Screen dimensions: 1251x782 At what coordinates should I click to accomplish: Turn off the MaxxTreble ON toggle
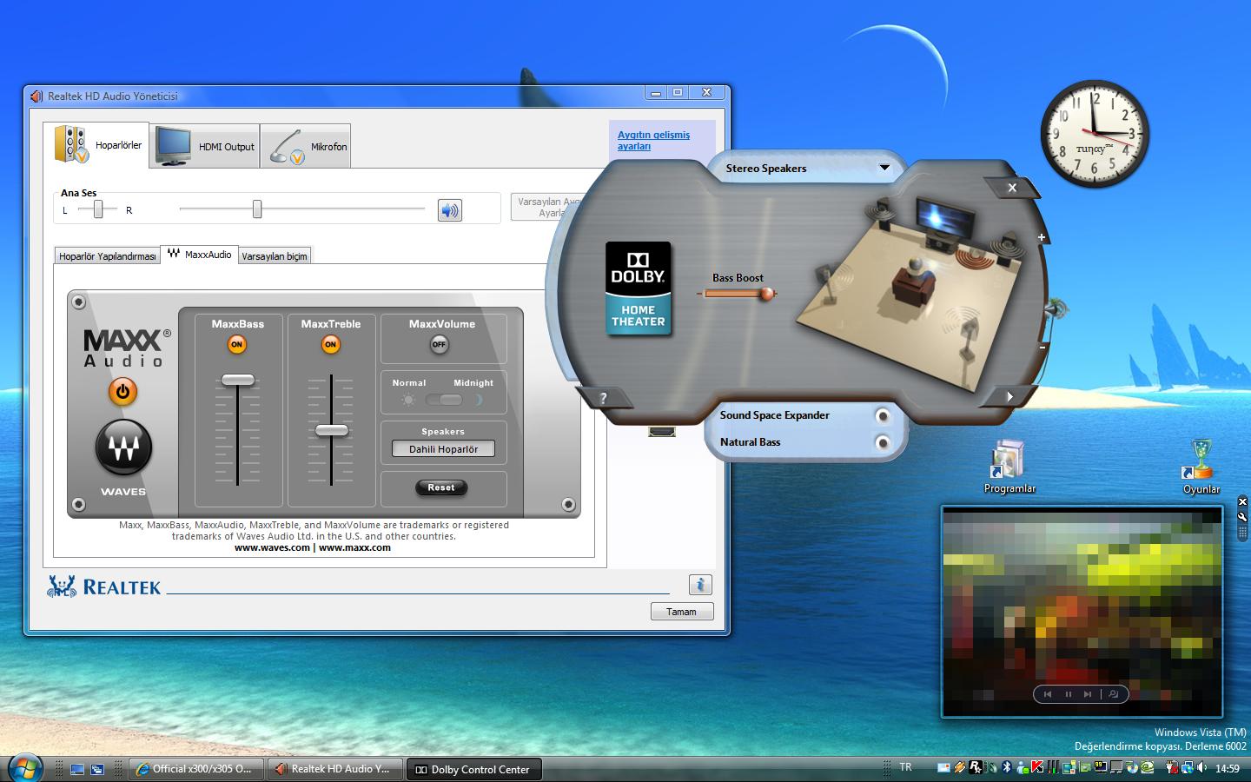point(330,345)
